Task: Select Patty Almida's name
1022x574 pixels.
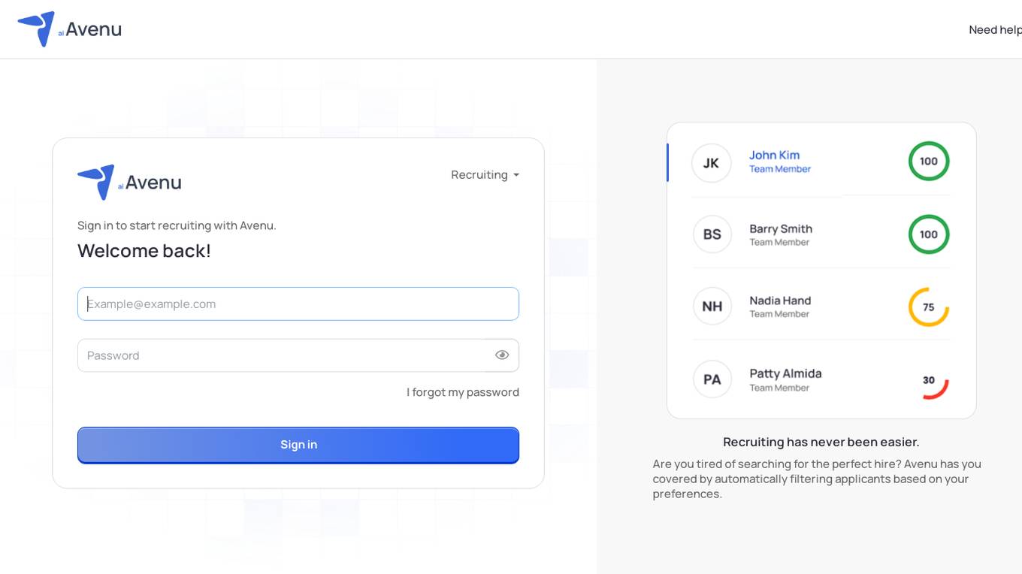Action: tap(785, 373)
